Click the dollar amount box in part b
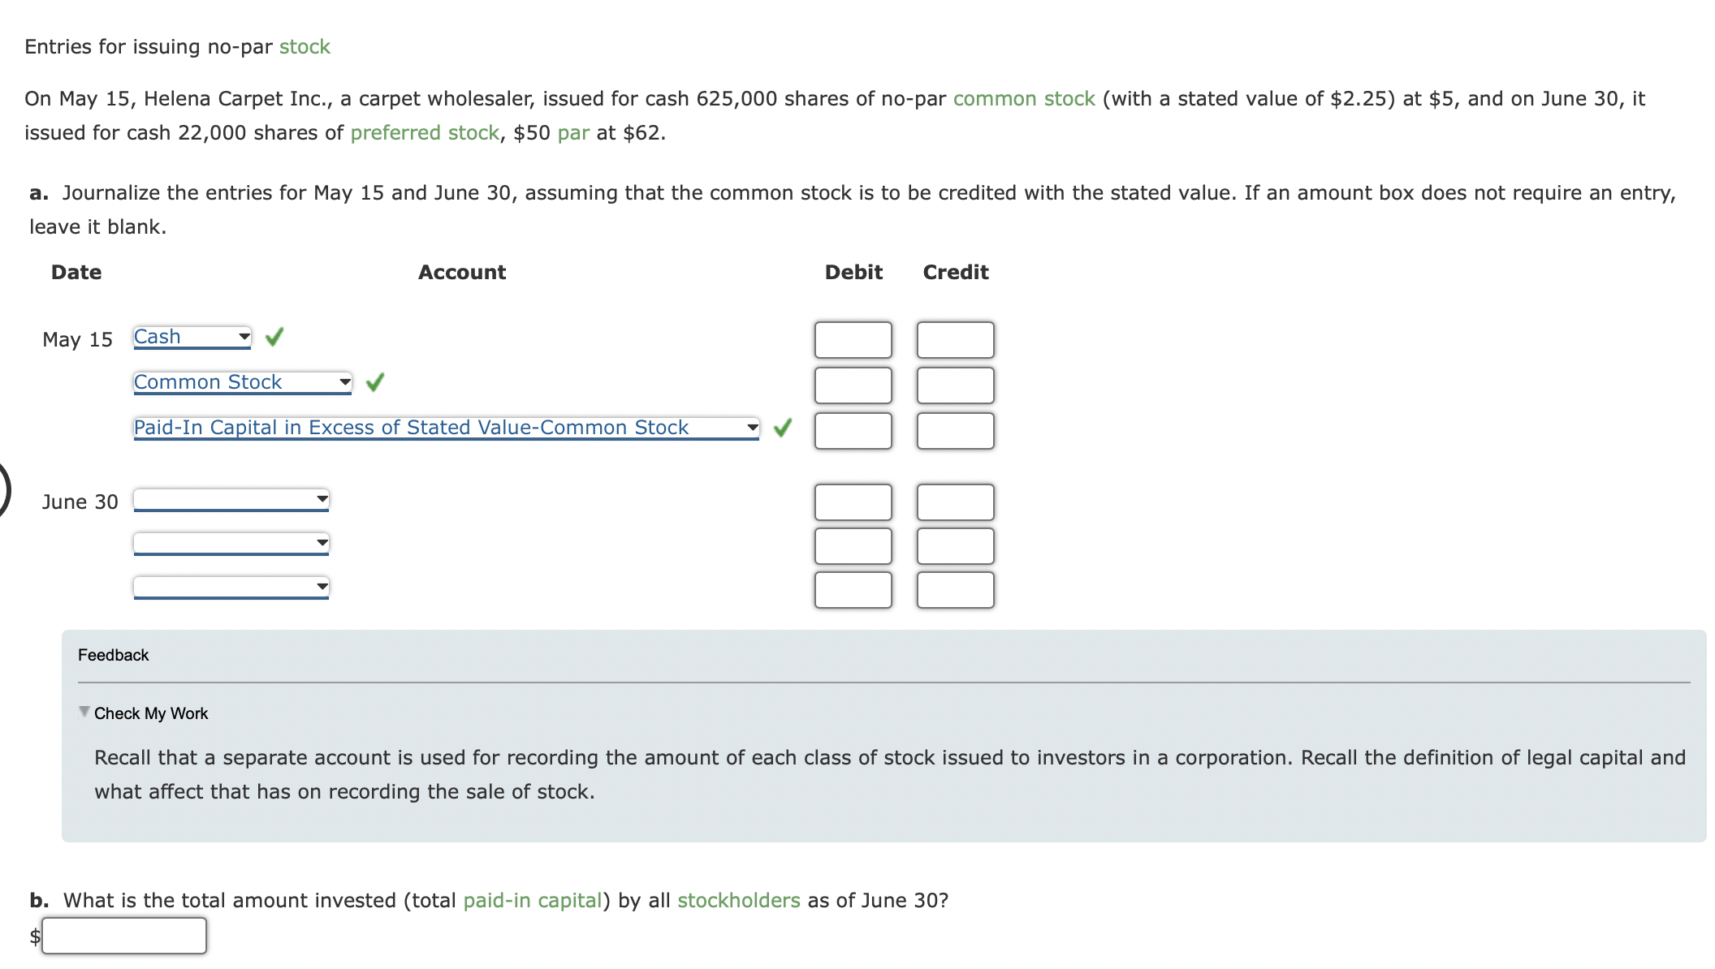This screenshot has width=1715, height=969. (123, 935)
